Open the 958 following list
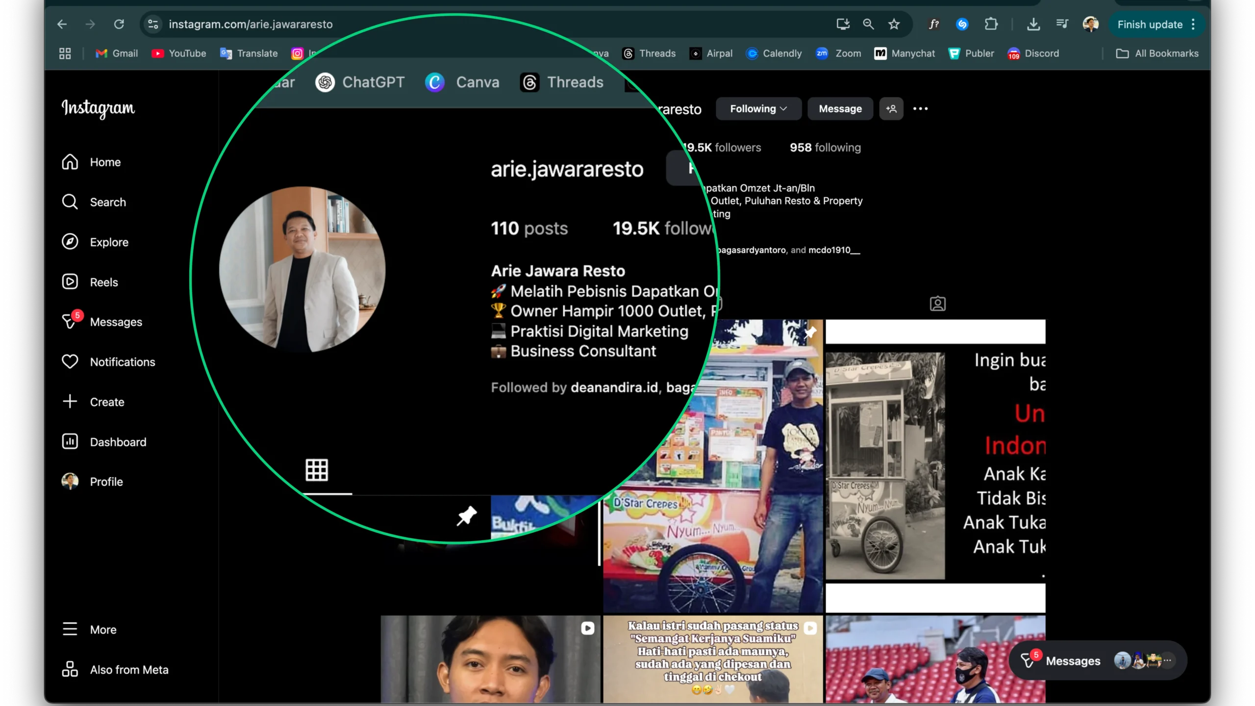This screenshot has height=706, width=1255. [x=825, y=148]
